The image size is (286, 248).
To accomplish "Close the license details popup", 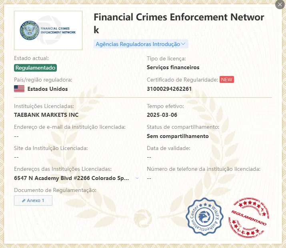I will click(x=280, y=4).
